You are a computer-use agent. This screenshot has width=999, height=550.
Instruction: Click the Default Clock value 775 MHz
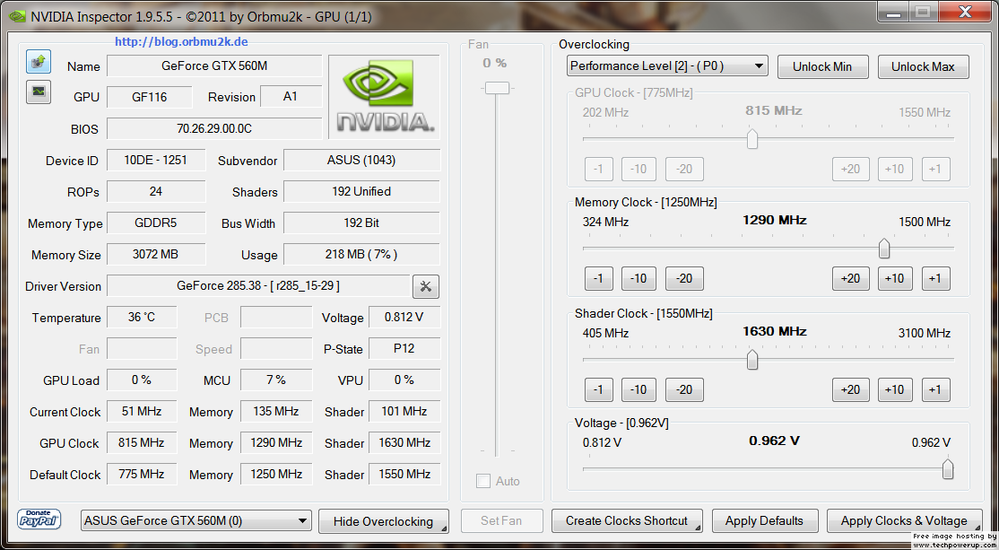(142, 474)
